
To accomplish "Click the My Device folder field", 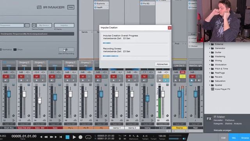I will point(44,25).
